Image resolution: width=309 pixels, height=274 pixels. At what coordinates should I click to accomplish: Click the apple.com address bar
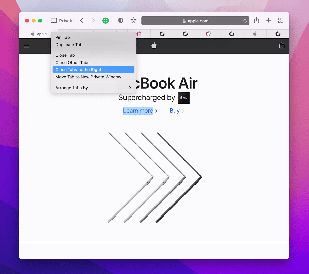pyautogui.click(x=195, y=21)
